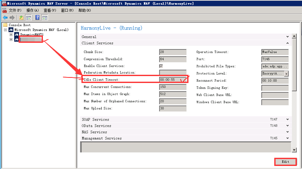Click the Max Concurrent Connections field
302x169 pixels.
pyautogui.click(x=173, y=87)
